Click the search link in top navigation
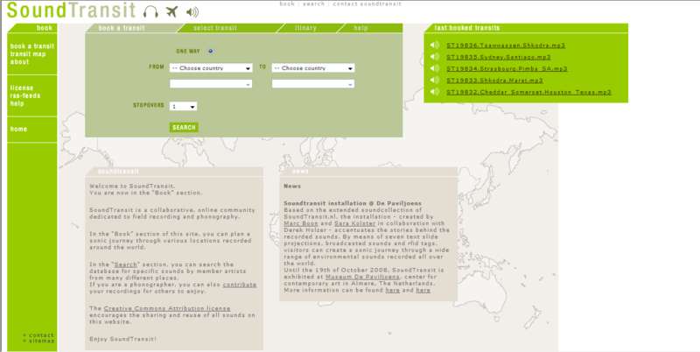This screenshot has width=700, height=352. (314, 4)
